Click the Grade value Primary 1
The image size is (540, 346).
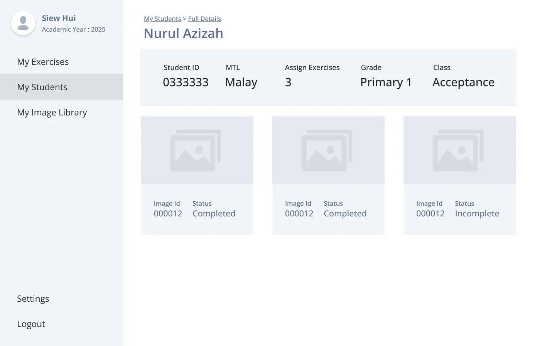386,82
